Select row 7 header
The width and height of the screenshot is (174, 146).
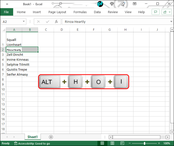(x=3, y=74)
